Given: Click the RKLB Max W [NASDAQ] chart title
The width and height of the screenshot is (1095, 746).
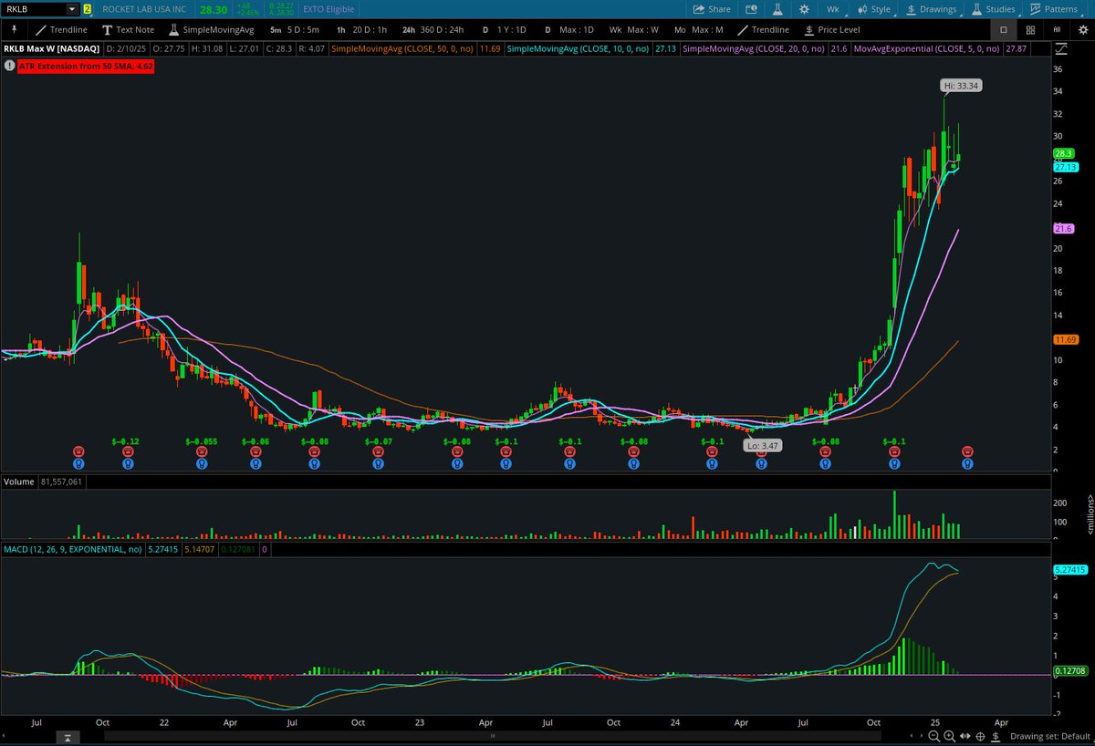Looking at the screenshot, I should click(51, 47).
